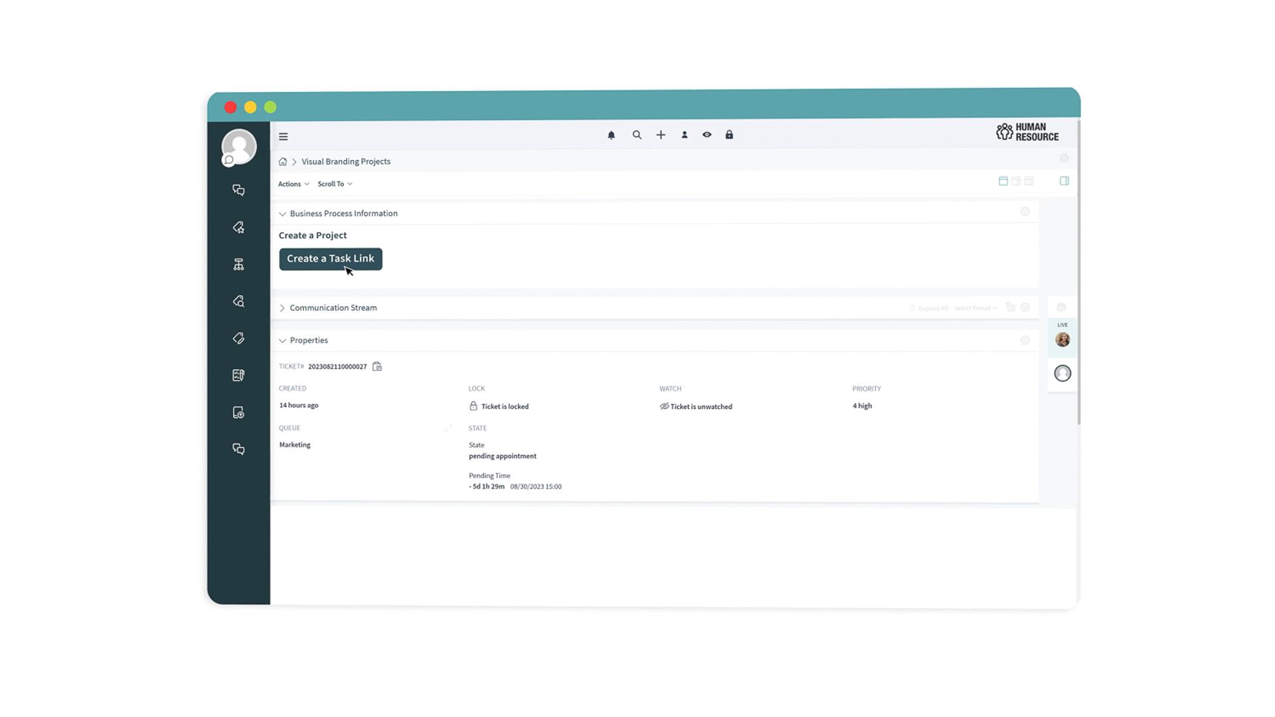Open the user avatar in dark sidebar
This screenshot has height=717, width=1275.
click(x=239, y=146)
